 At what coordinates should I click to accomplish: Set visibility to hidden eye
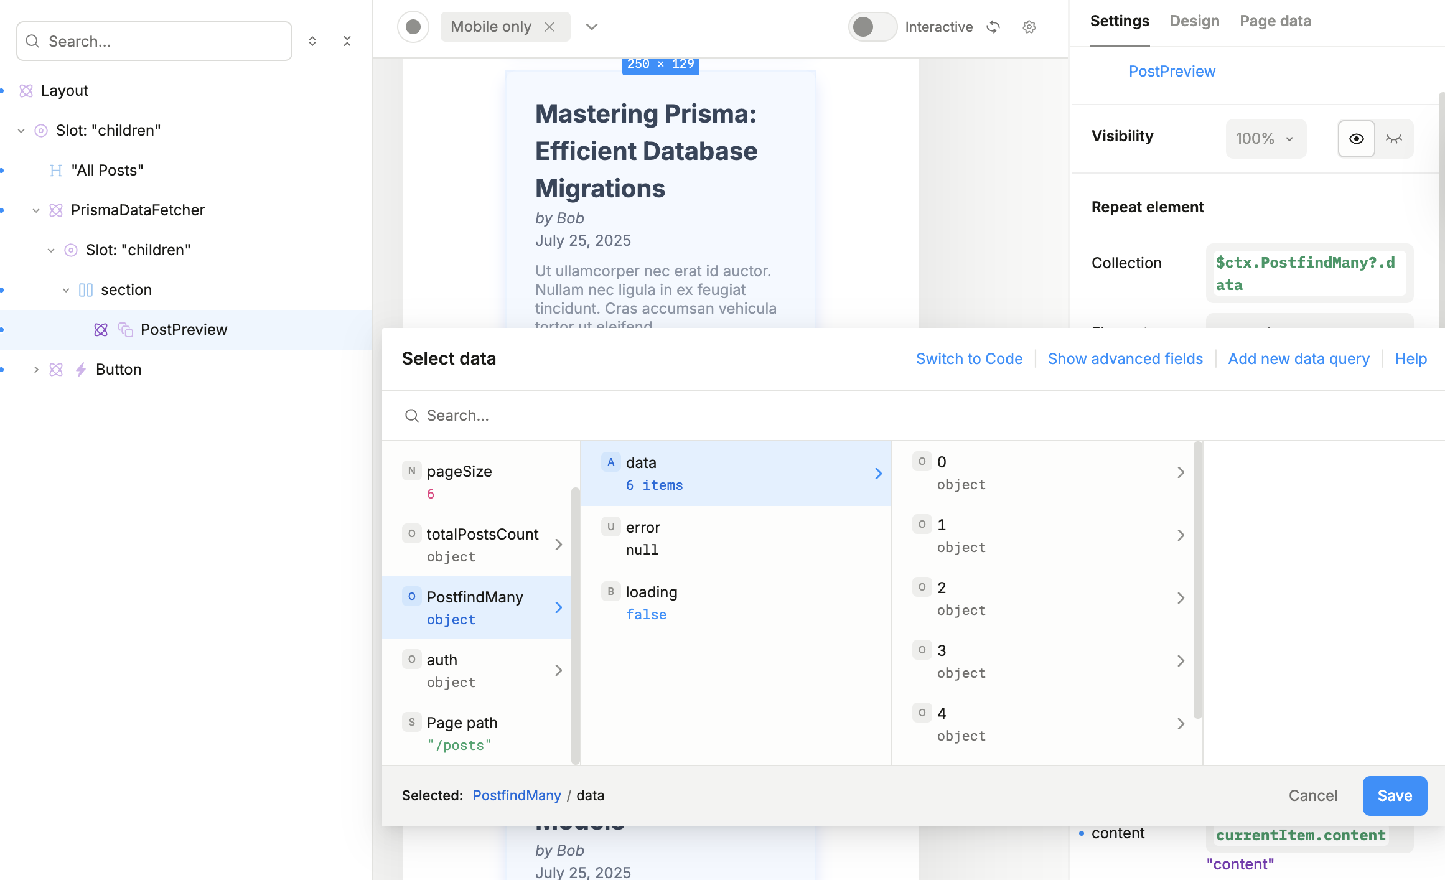pyautogui.click(x=1394, y=138)
